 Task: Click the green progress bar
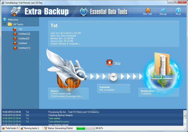(86, 128)
